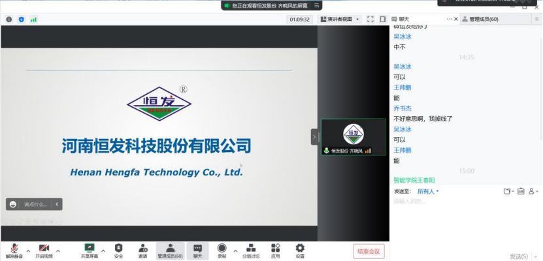Image resolution: width=543 pixels, height=261 pixels.
Task: Collapse video strip with the side arrow handle
Action: click(314, 137)
